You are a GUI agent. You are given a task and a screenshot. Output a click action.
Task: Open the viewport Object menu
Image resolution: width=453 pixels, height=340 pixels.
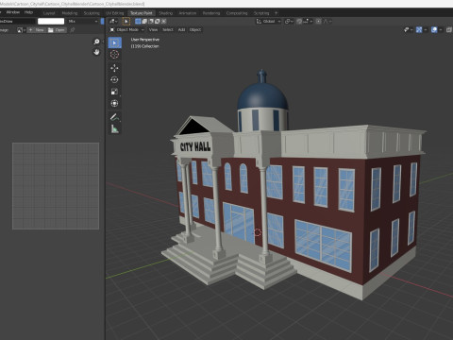point(195,29)
